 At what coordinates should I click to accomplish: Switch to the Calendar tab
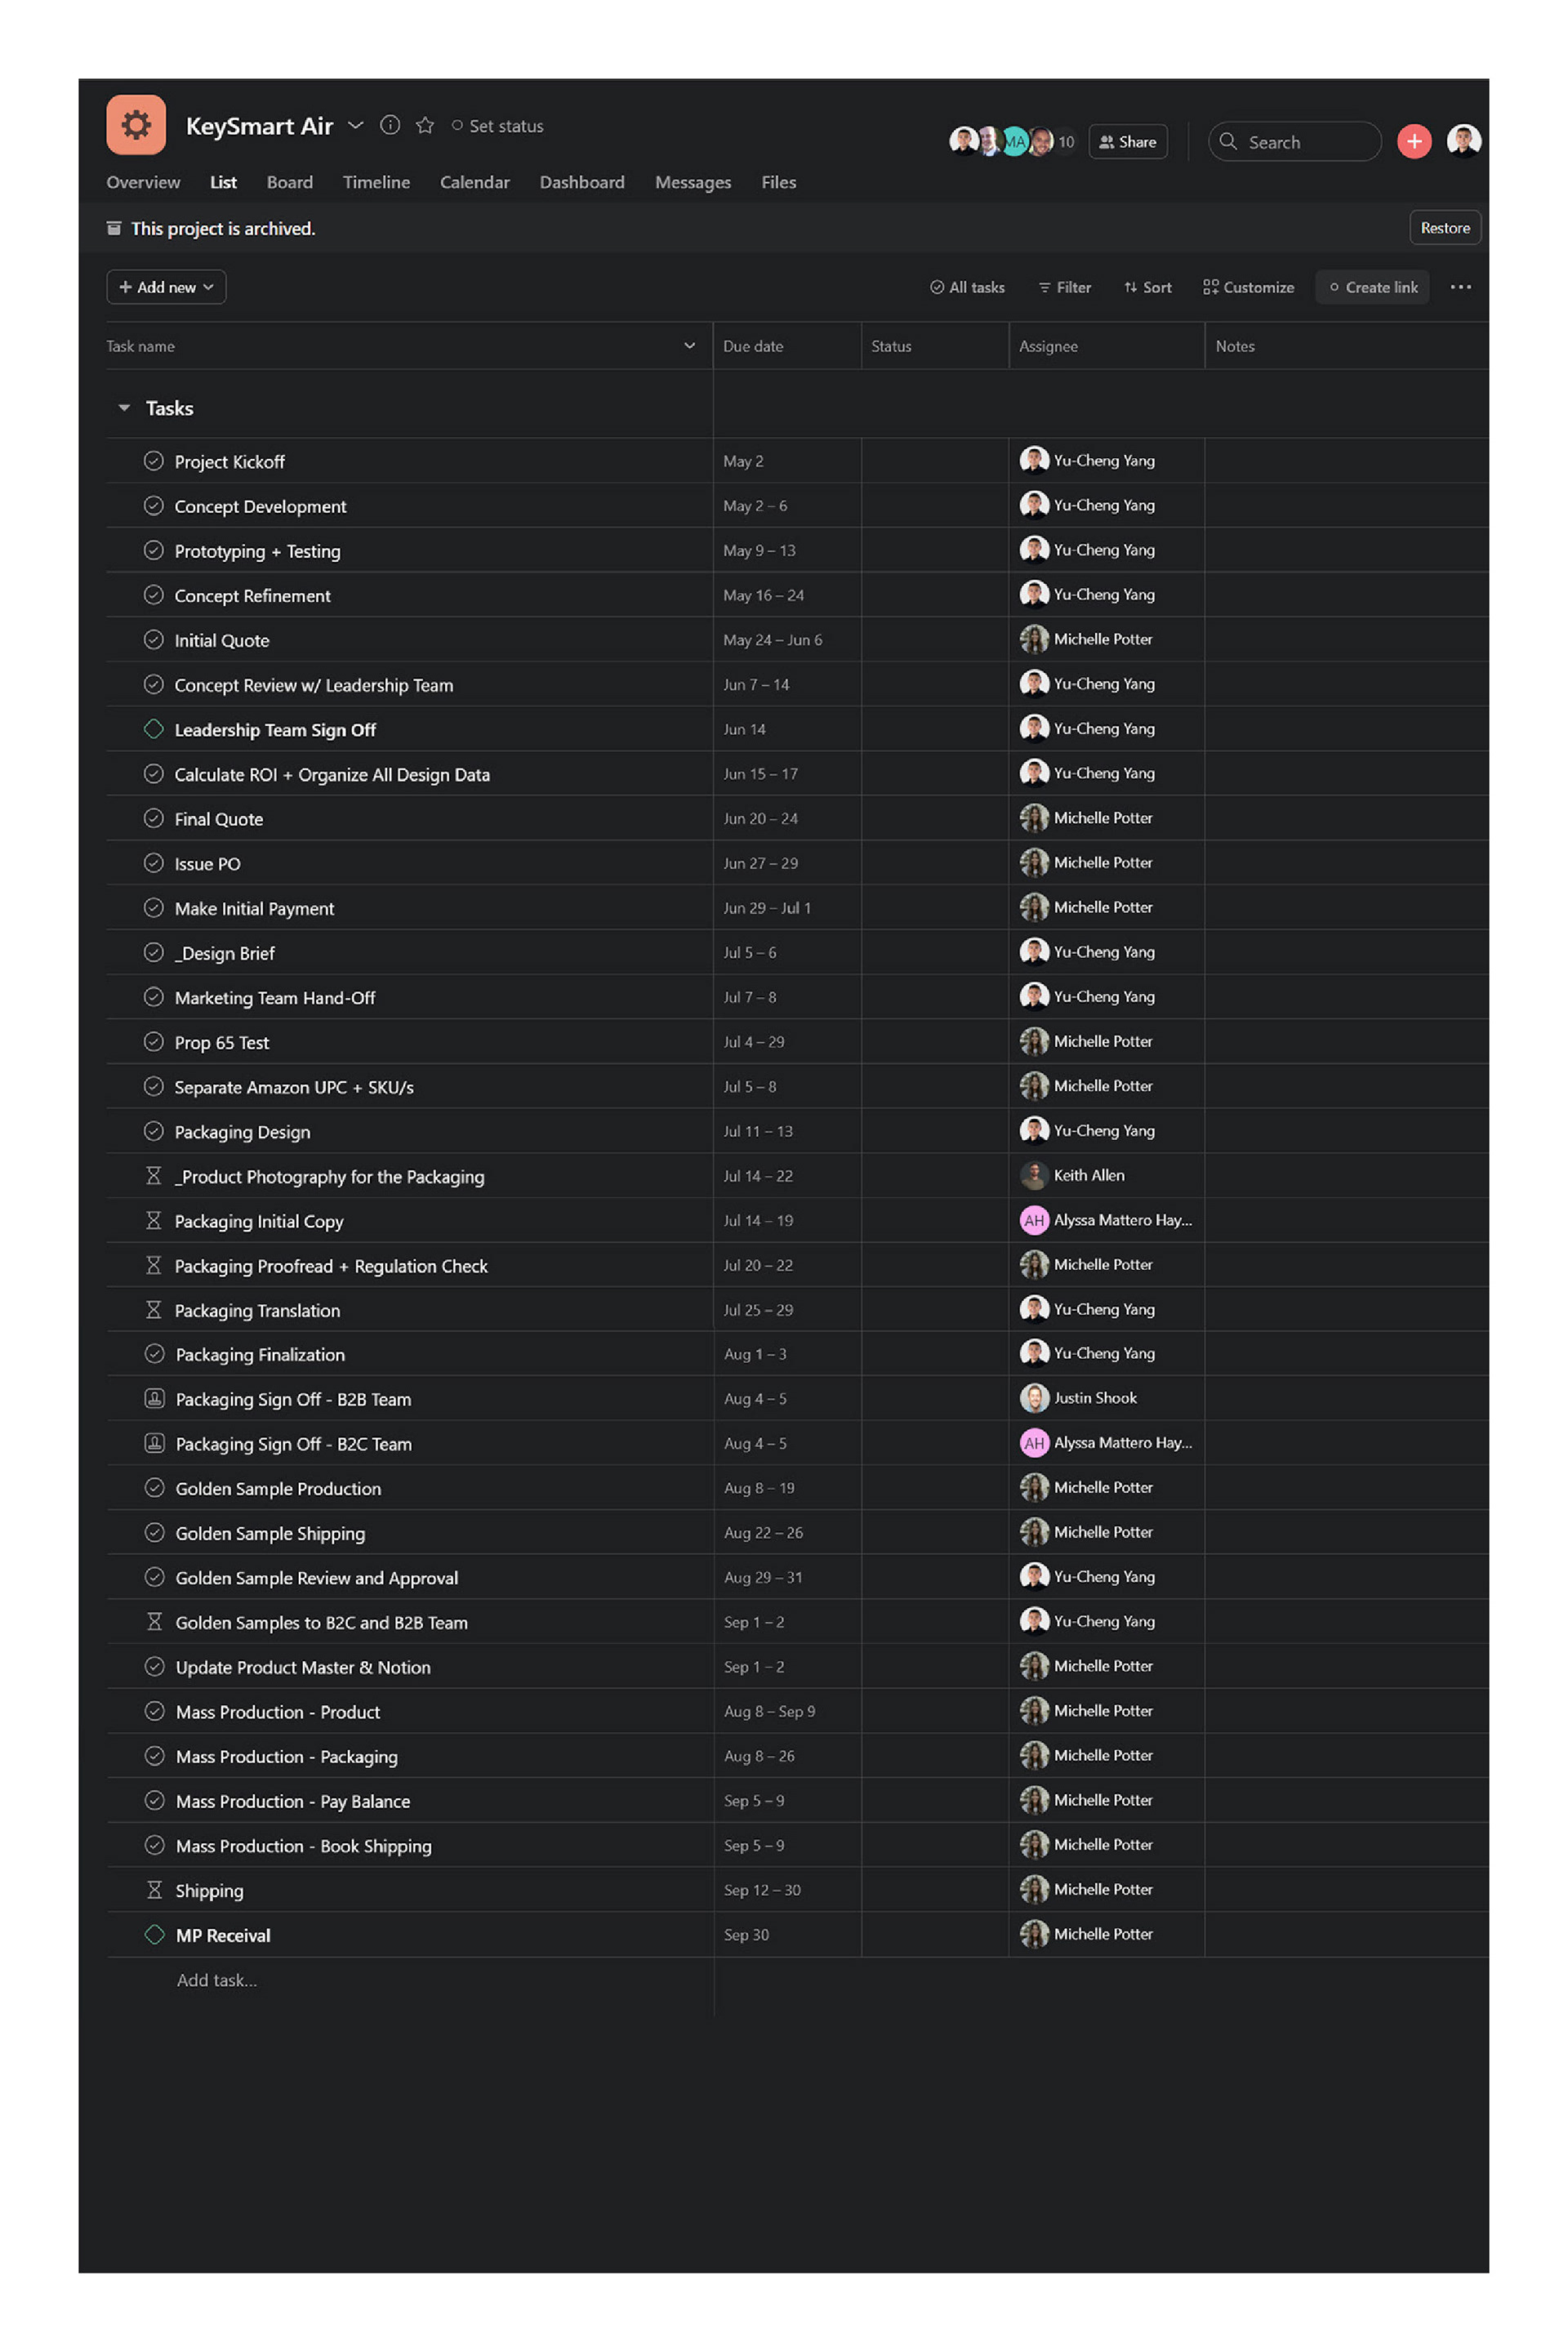475,182
